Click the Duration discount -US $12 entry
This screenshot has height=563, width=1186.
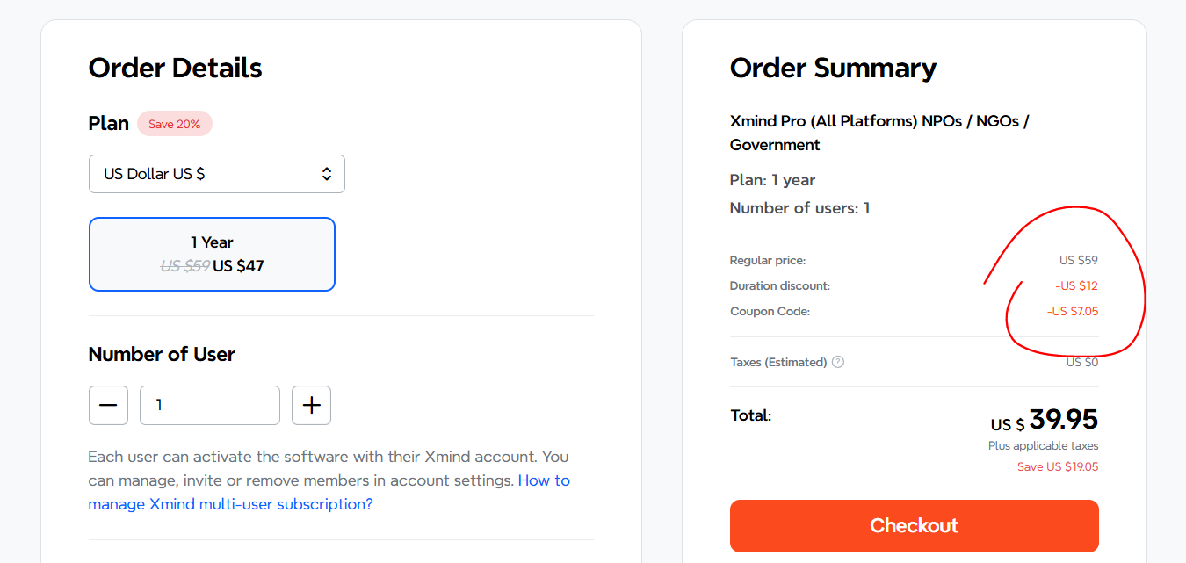tap(1075, 285)
